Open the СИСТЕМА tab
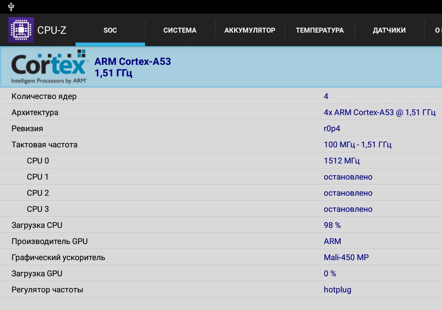The height and width of the screenshot is (310, 442). 180,30
